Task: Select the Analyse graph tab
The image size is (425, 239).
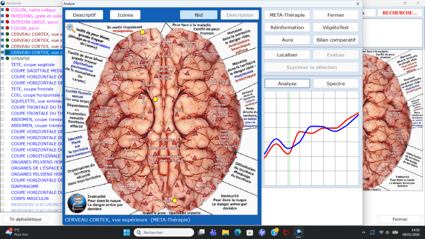Action: point(287,84)
